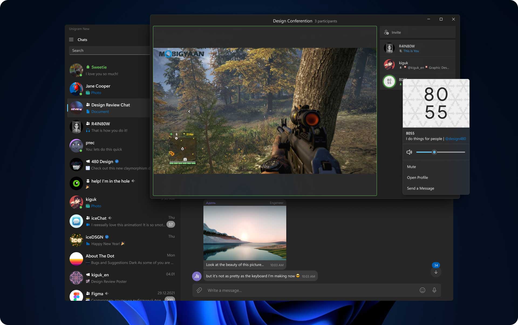Image resolution: width=518 pixels, height=325 pixels.
Task: Click the Document label under Design Review Chat
Action: (x=100, y=112)
